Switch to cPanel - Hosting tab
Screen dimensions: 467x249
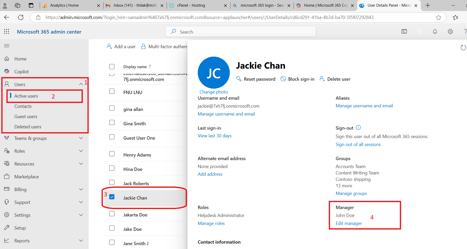tap(198, 5)
